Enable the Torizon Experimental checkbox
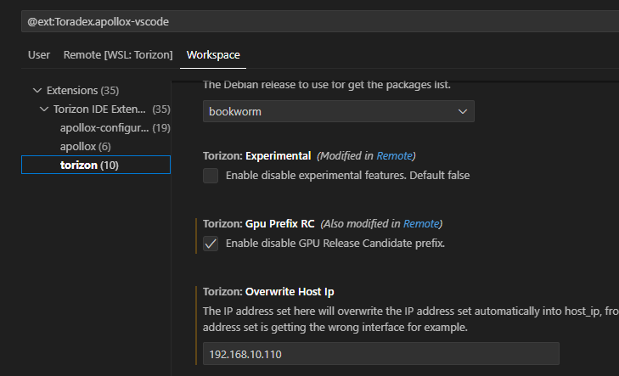 211,176
